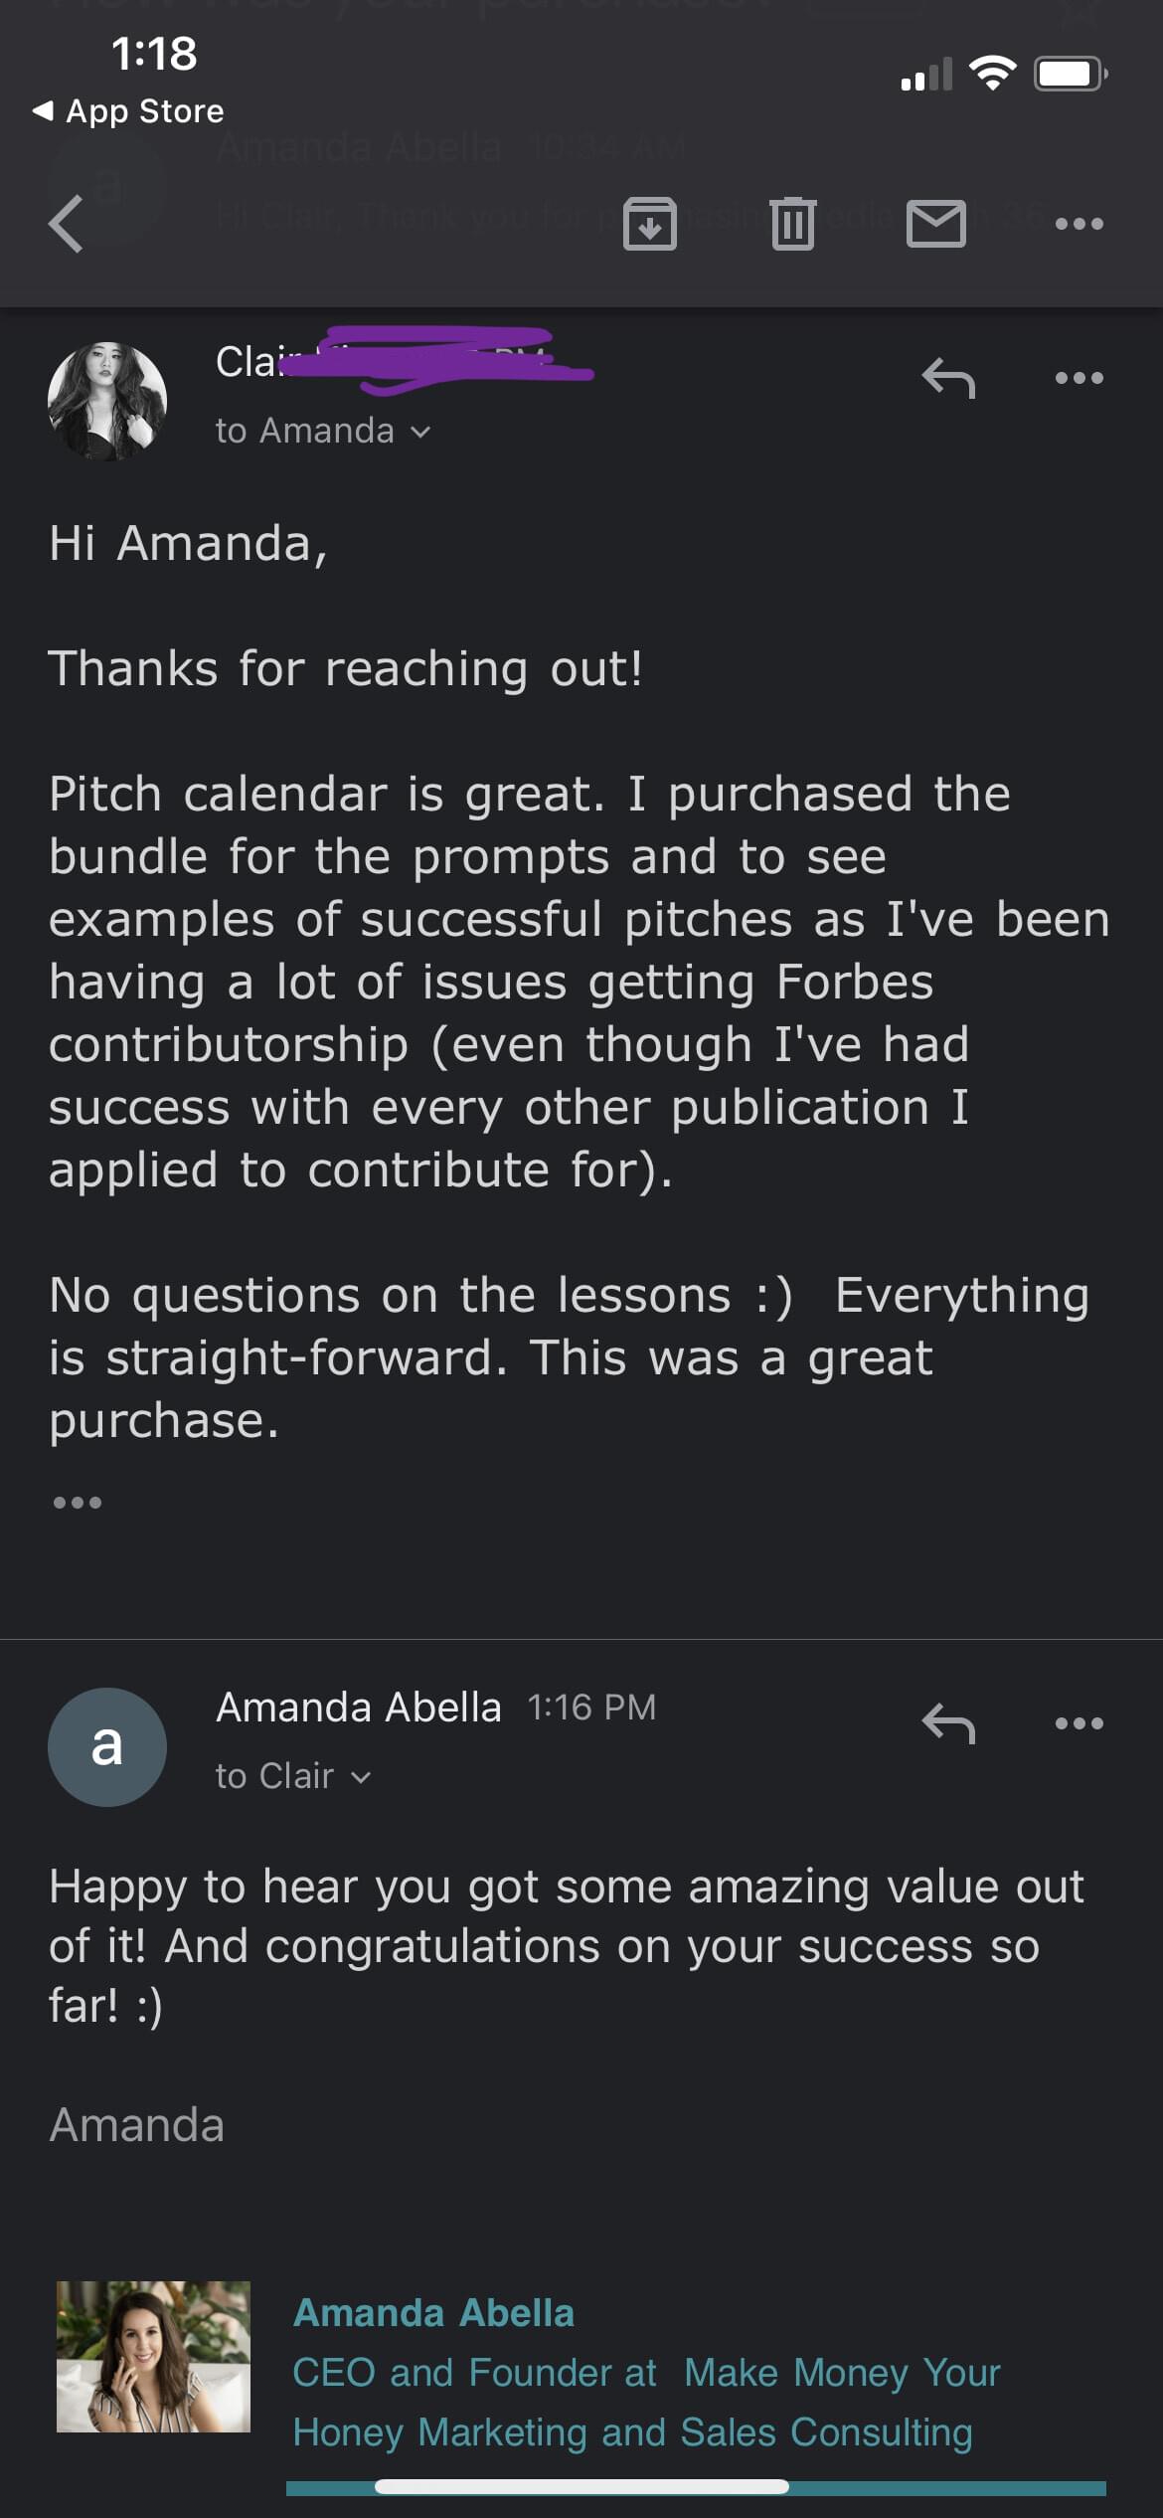
Task: Return to App Store via status bar
Action: click(129, 110)
